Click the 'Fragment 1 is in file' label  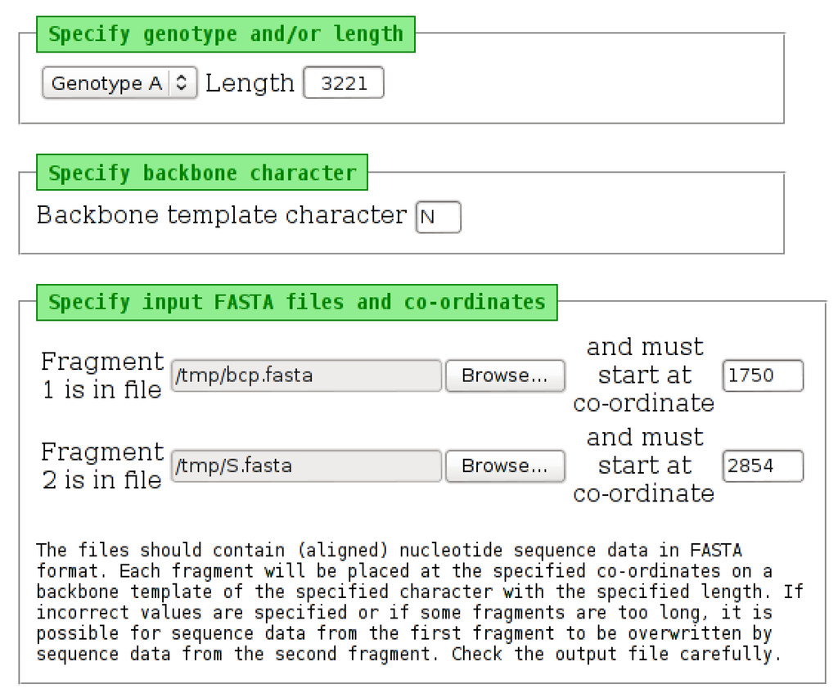point(102,376)
